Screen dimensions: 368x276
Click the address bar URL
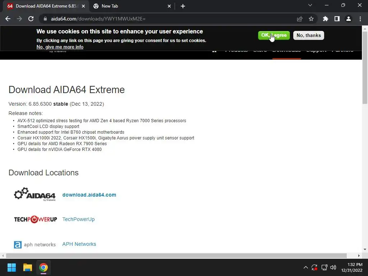[98, 19]
